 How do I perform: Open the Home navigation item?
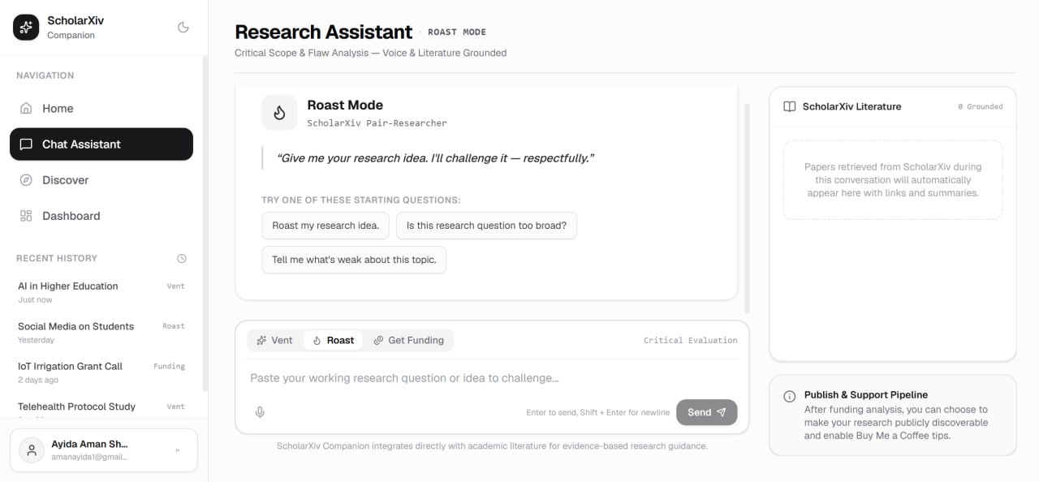[x=101, y=108]
